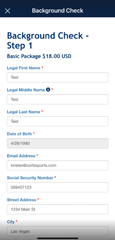Tap the Email Address label
The width and height of the screenshot is (115, 240).
click(21, 156)
